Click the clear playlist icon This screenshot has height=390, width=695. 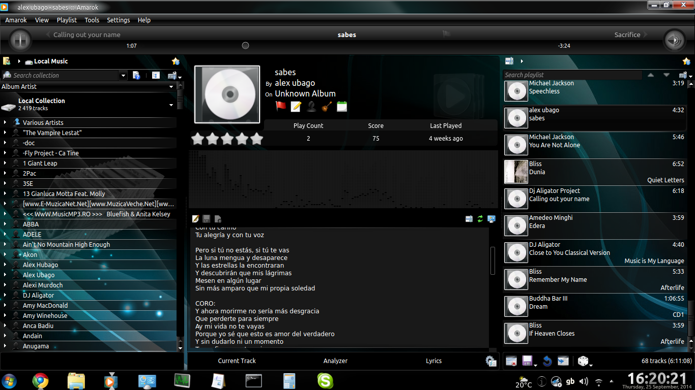(x=511, y=361)
